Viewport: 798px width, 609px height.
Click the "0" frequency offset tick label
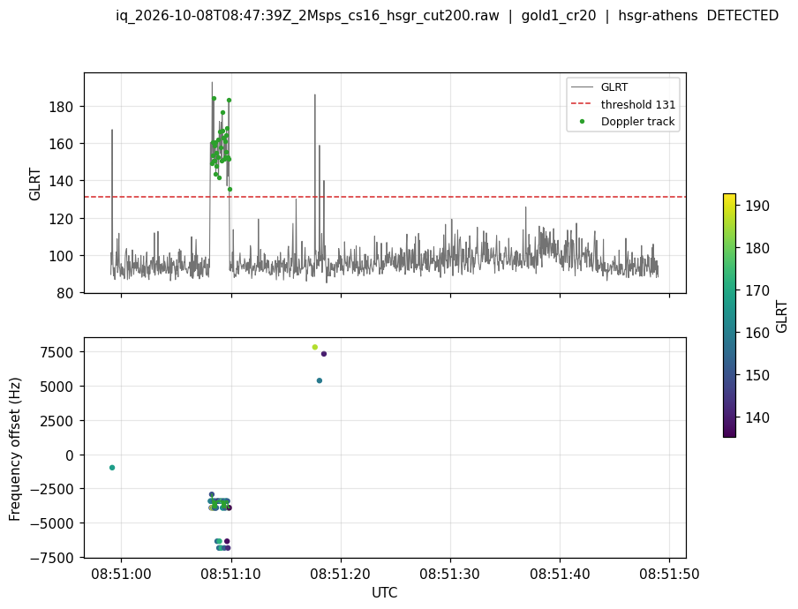(x=70, y=455)
